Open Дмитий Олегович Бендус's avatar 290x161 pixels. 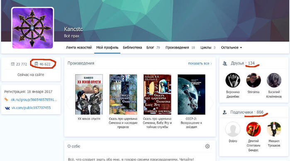coord(253,129)
